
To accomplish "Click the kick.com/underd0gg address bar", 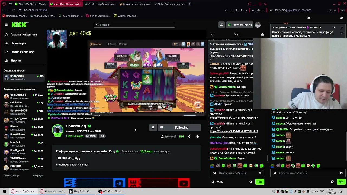I will tap(35, 10).
